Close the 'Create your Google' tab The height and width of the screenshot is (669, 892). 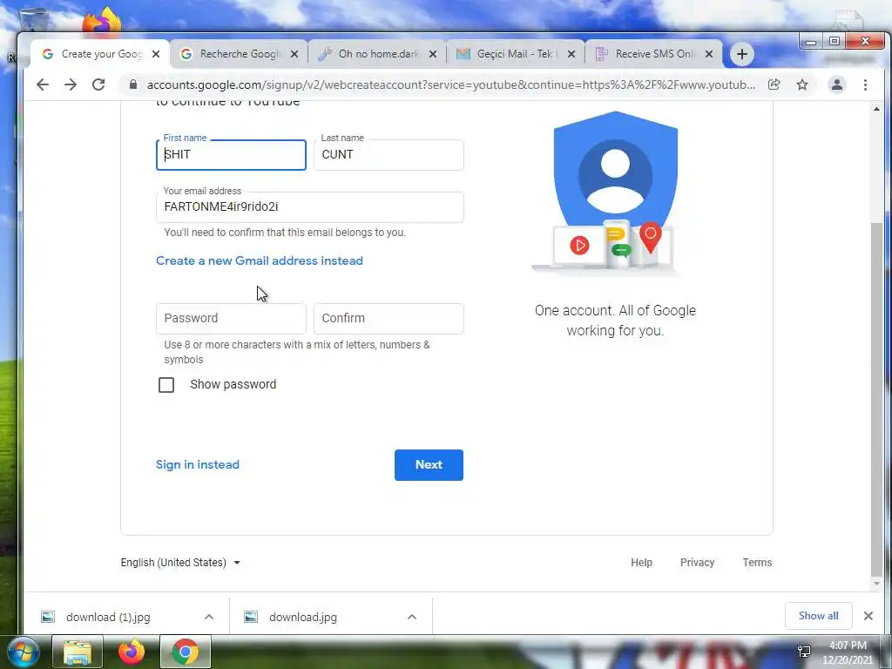156,54
